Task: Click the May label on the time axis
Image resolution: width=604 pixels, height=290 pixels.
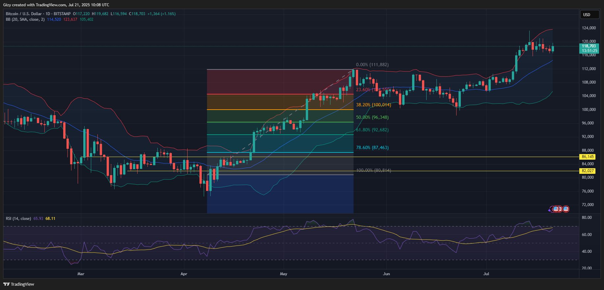Action: pyautogui.click(x=283, y=274)
